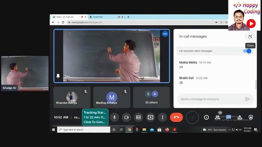This screenshot has width=262, height=147.
Task: Click the zoom magnifier in address bar
Action: click(221, 22)
